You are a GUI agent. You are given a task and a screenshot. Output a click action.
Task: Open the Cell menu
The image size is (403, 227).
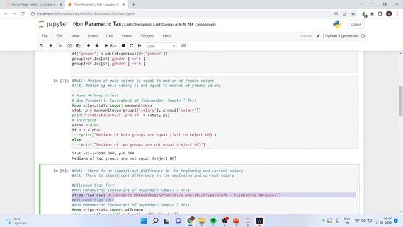pos(109,36)
